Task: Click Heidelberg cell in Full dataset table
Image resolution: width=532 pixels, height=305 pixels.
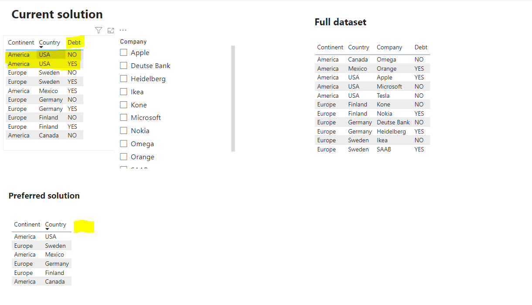Action: tap(391, 131)
